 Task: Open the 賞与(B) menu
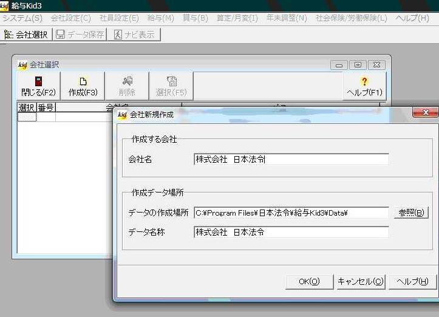pyautogui.click(x=195, y=18)
